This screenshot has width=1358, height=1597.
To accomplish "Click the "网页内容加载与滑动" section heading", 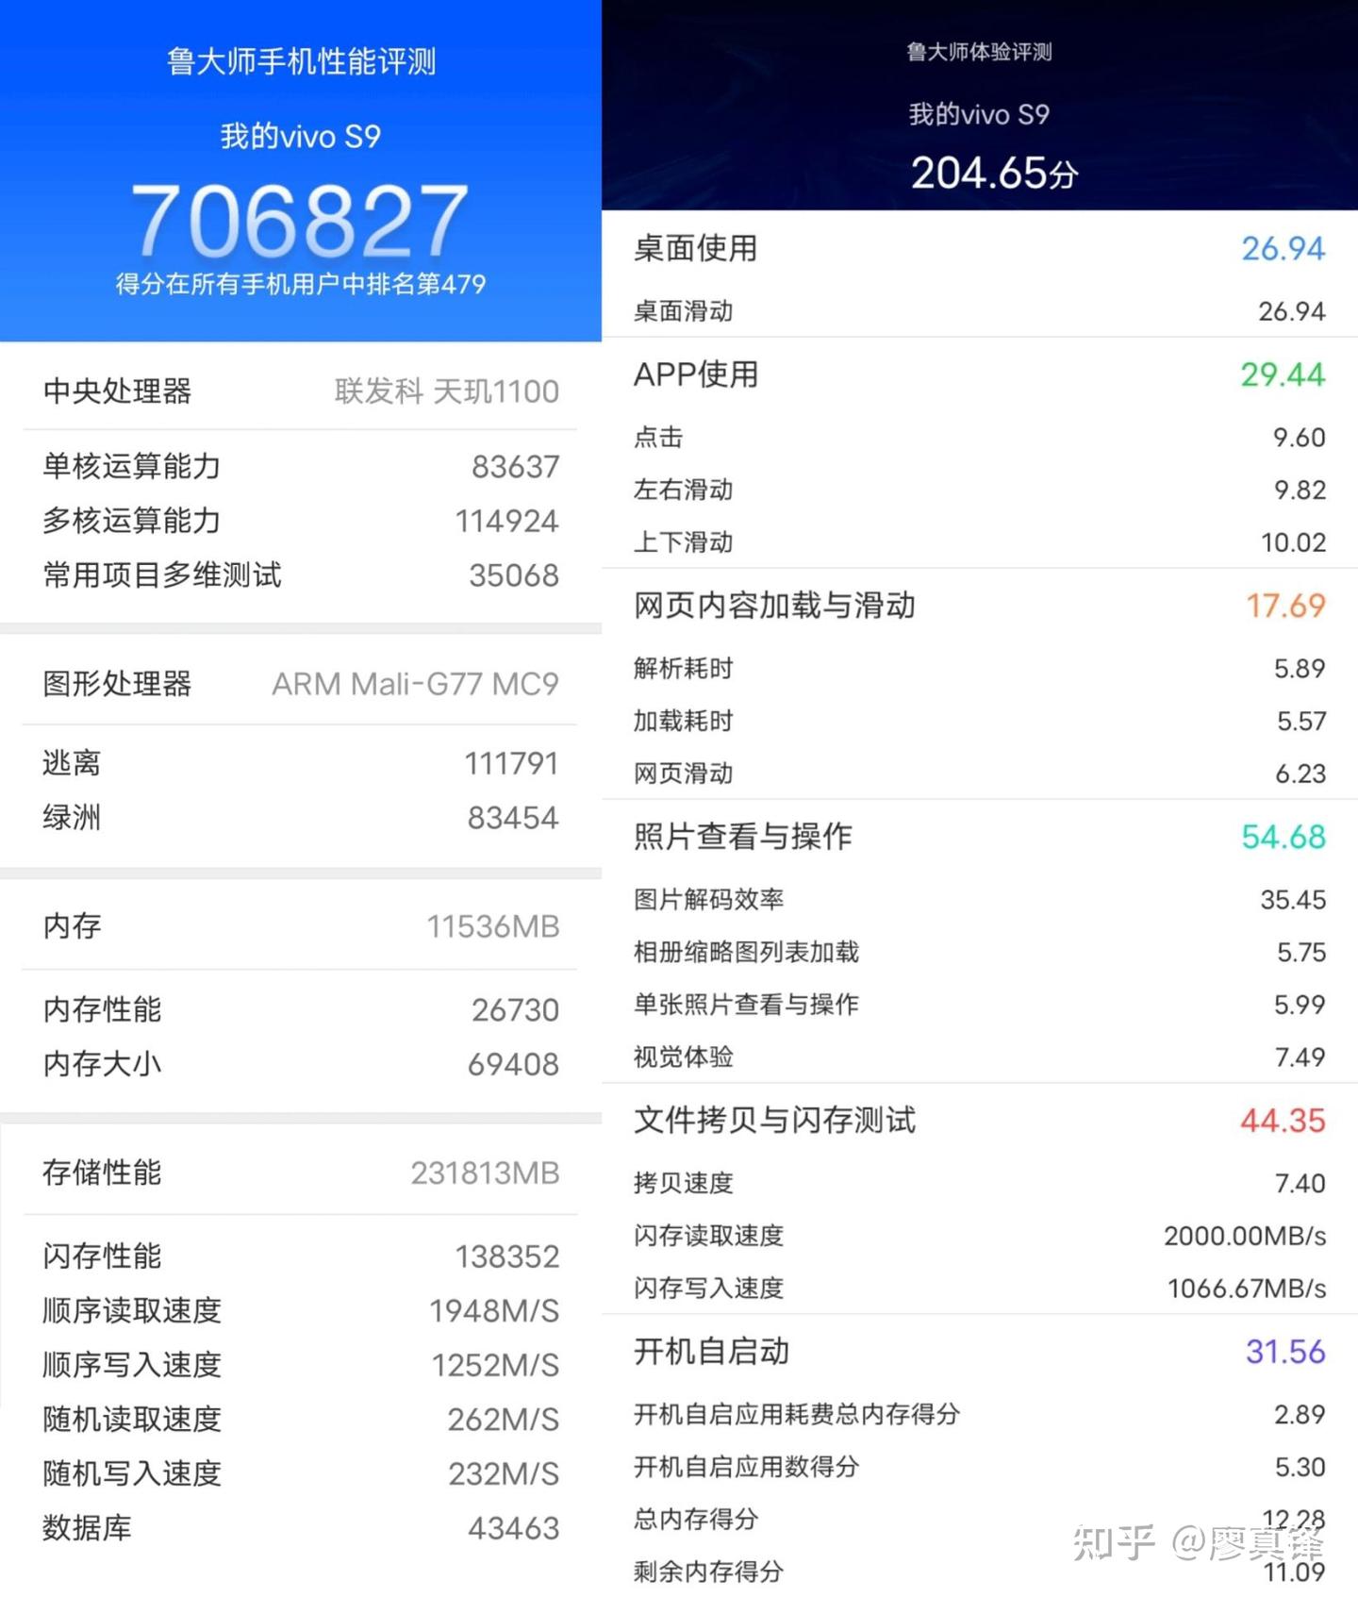I will coord(775,606).
